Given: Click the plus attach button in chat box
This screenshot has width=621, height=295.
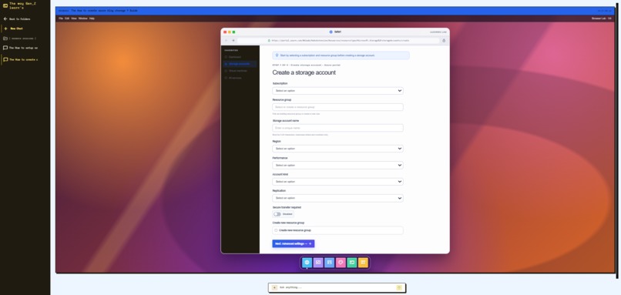Looking at the screenshot, I should [x=274, y=287].
